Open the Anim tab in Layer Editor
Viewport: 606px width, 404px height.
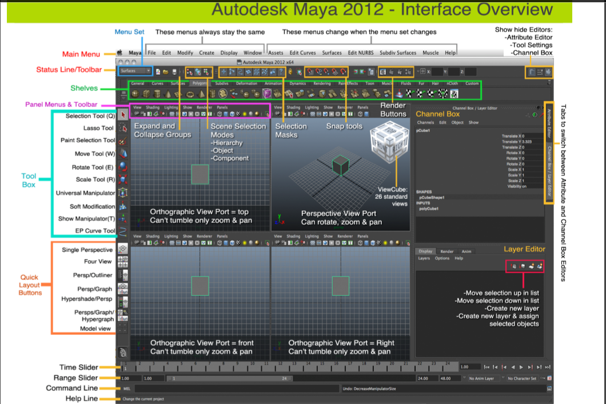[467, 251]
